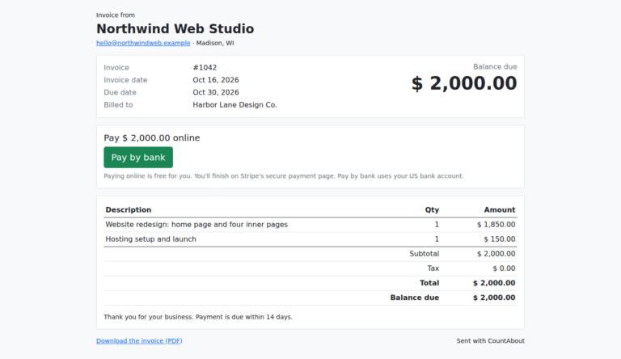The height and width of the screenshot is (359, 621).
Task: Click the Tax amount $ 0.00
Action: [505, 268]
